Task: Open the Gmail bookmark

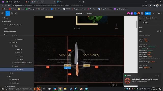Action: (x=5, y=9)
